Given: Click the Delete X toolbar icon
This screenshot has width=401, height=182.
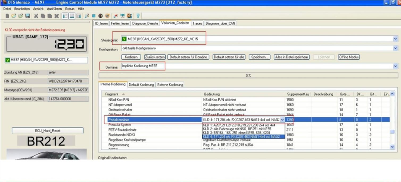Looking at the screenshot, I should coord(56,16).
